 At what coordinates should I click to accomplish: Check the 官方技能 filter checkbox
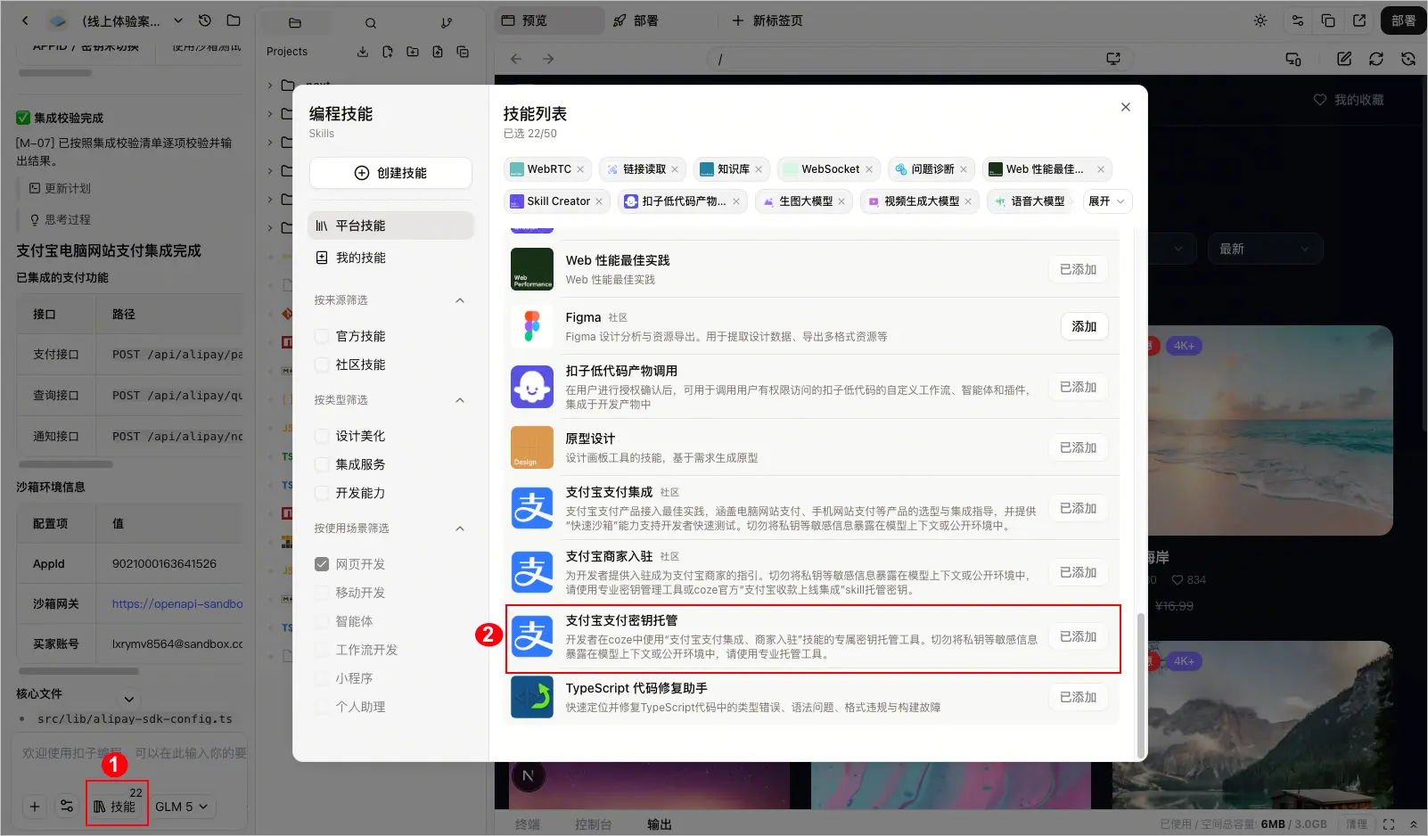pos(322,336)
